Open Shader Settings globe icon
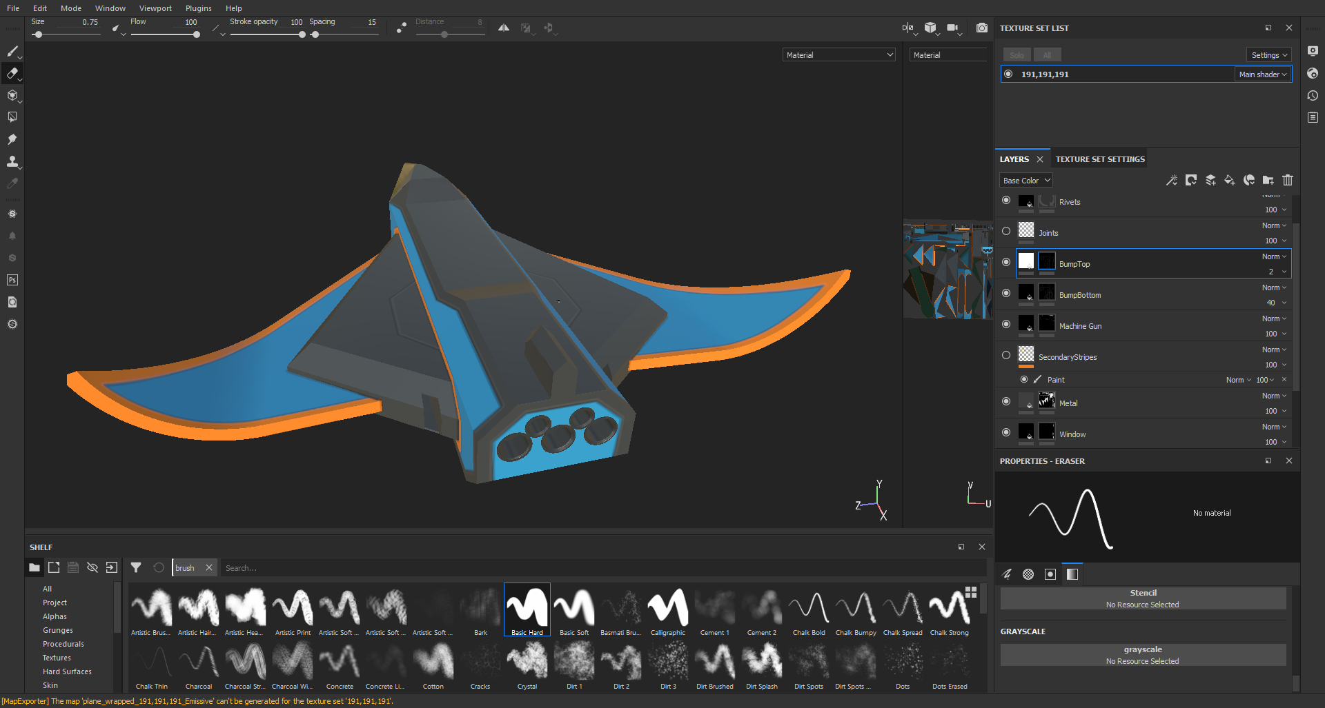1325x708 pixels. [x=1313, y=73]
